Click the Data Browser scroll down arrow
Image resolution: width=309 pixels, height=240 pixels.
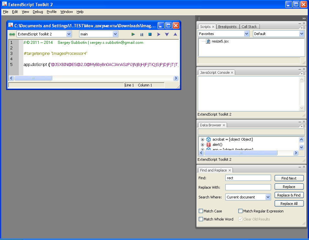pyautogui.click(x=301, y=147)
